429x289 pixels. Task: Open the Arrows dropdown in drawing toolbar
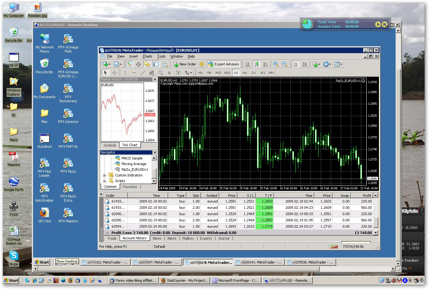pos(188,73)
